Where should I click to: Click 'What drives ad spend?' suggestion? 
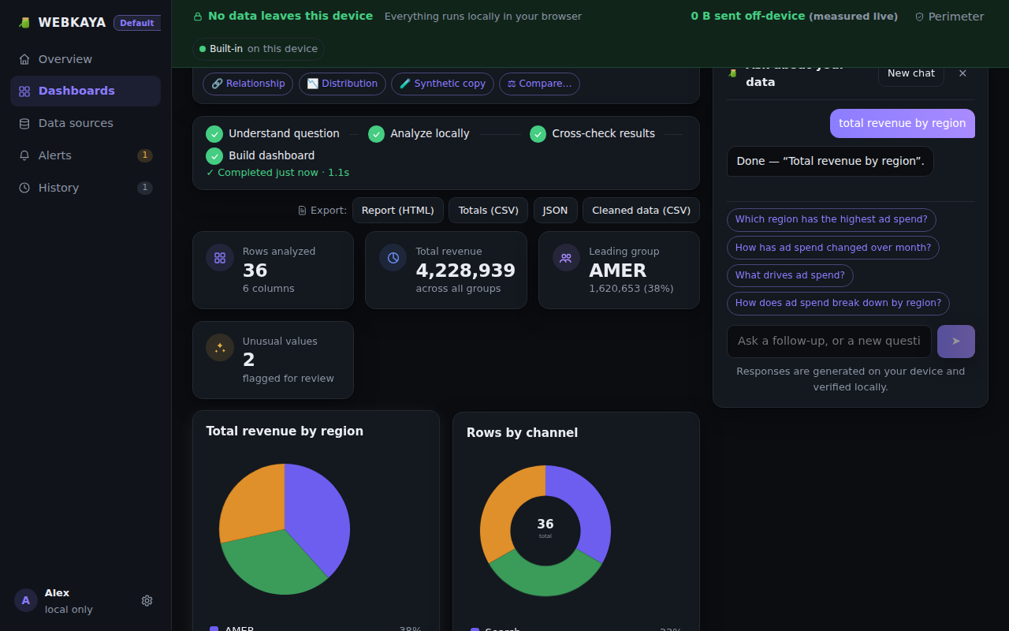(790, 275)
